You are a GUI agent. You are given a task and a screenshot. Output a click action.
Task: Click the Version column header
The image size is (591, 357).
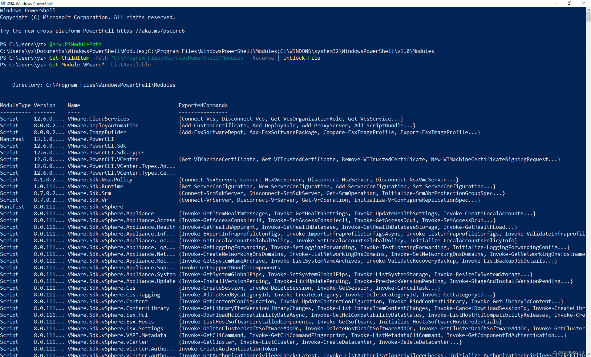coord(45,105)
